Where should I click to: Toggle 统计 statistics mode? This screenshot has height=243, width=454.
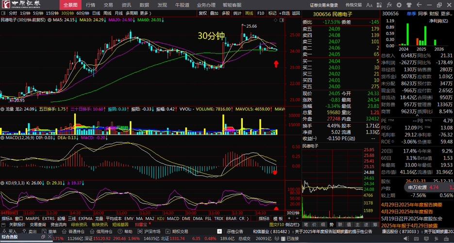point(237,13)
